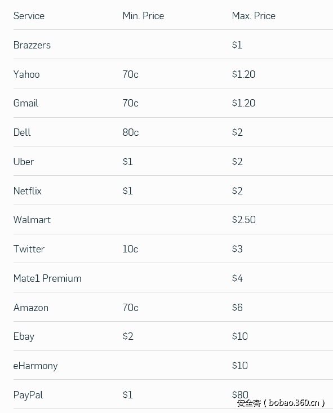The width and height of the screenshot is (333, 413).
Task: Select the Mate1 Premium entry
Action: pyautogui.click(x=47, y=278)
